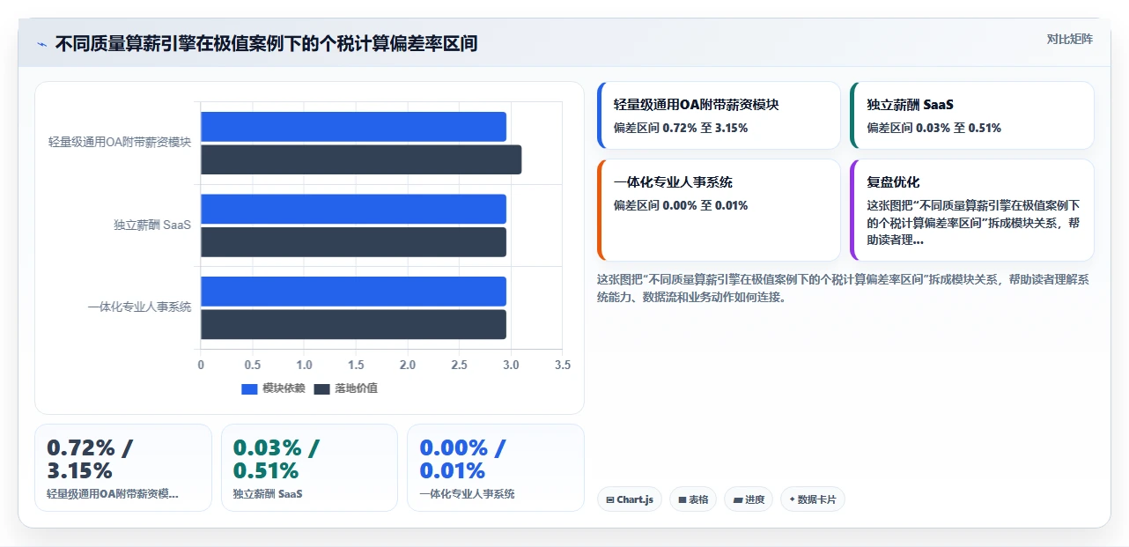Click the 一体化专业人事系统 caption under blue stat
This screenshot has height=547, width=1129.
(467, 494)
